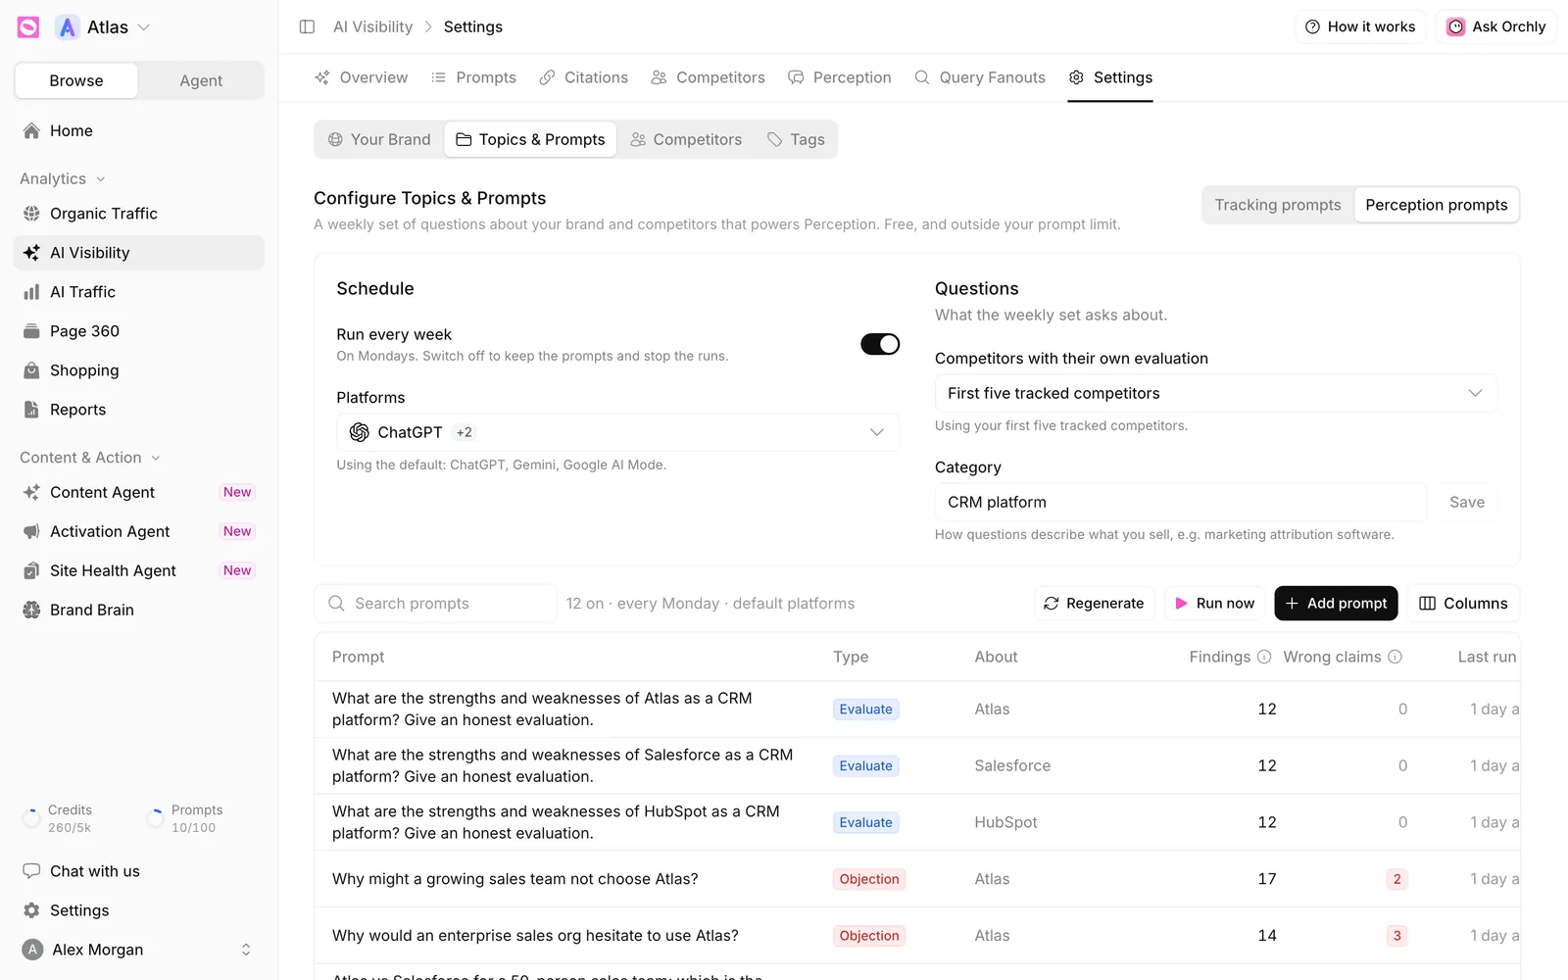
Task: Click wrong claims badge showing 3
Action: click(1397, 936)
